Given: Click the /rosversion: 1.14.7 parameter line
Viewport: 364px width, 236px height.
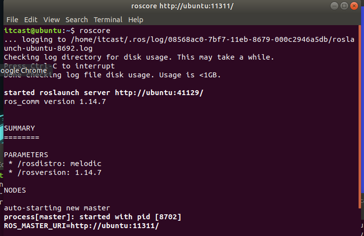Looking at the screenshot, I should click(x=55, y=172).
